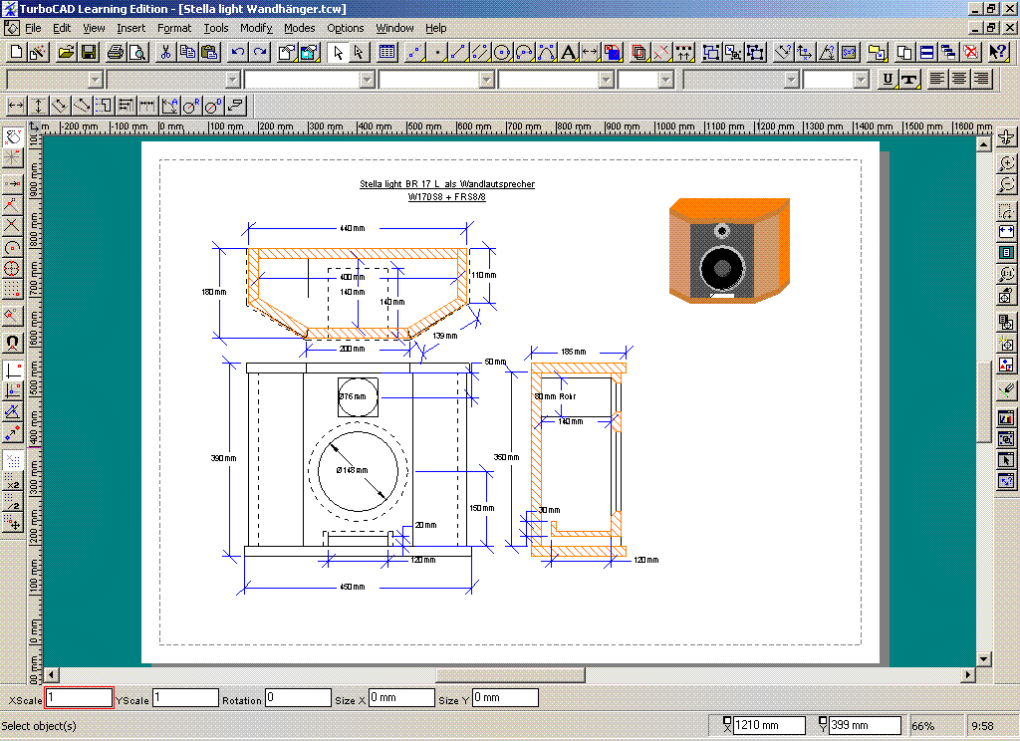Screen dimensions: 1020x741
Task: Select the Circle drawing tool
Action: 502,52
